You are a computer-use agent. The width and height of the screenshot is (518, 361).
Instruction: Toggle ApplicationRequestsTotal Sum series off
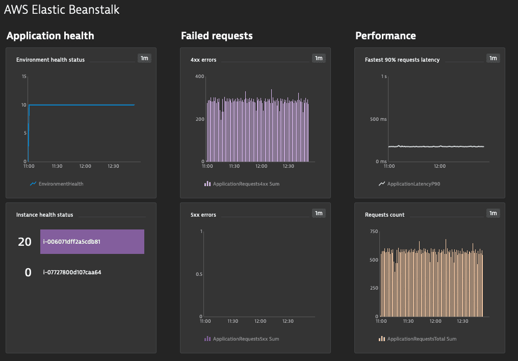click(422, 339)
